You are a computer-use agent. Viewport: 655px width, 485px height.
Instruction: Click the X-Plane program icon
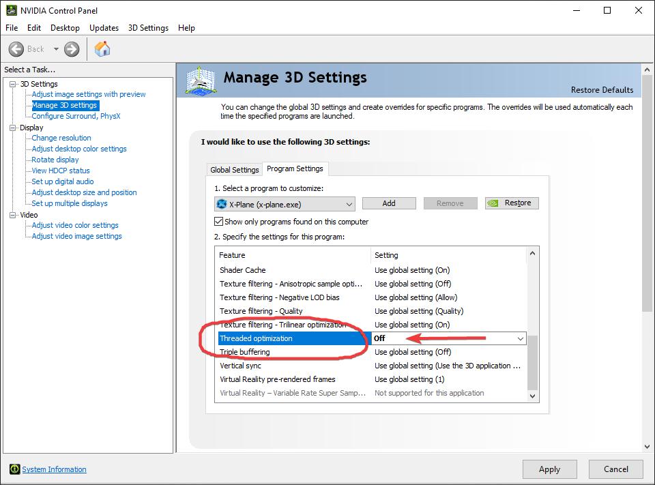click(x=221, y=204)
